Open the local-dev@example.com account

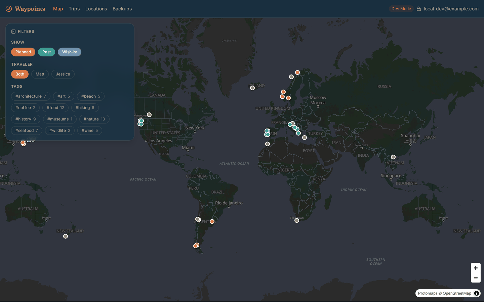click(451, 9)
